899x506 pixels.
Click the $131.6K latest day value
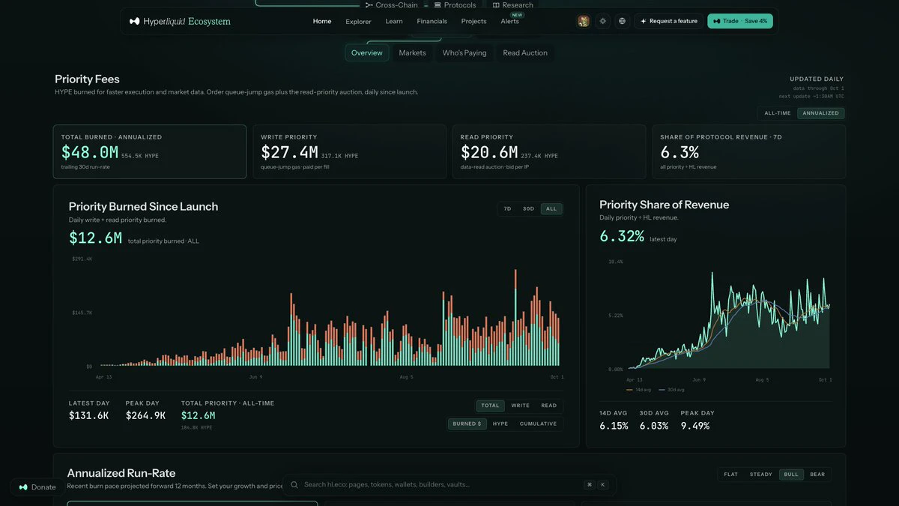coord(88,415)
